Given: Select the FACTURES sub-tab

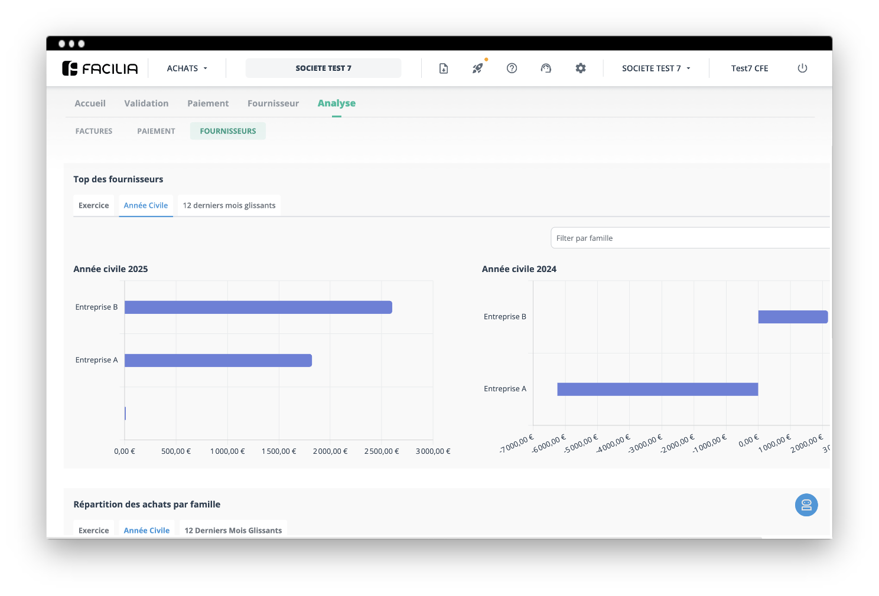Looking at the screenshot, I should click(x=94, y=131).
